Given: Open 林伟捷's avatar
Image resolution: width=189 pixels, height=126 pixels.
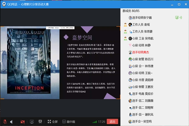Looking at the screenshot, I should coord(130,66).
